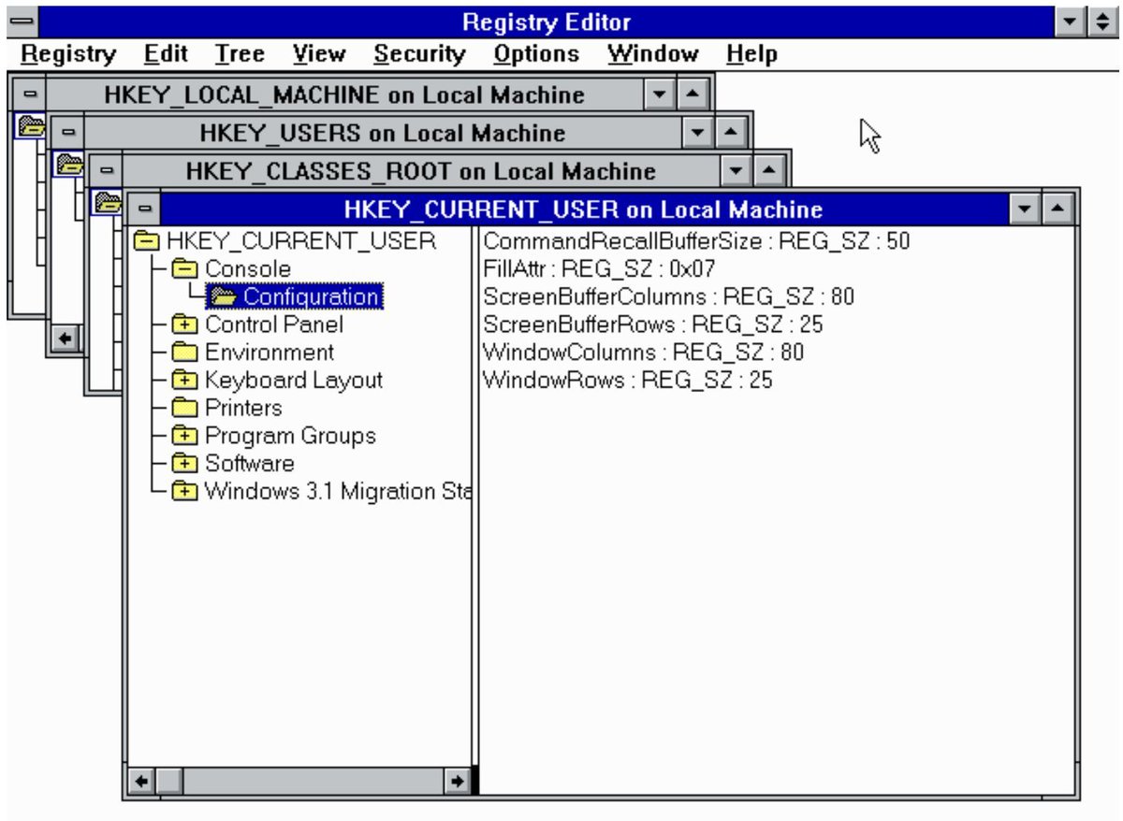Select the FillAttr value entry
Image resolution: width=1123 pixels, height=821 pixels.
point(600,269)
